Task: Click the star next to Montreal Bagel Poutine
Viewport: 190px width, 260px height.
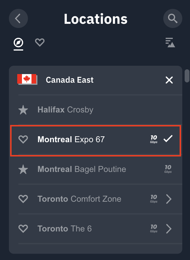Action: point(23,170)
